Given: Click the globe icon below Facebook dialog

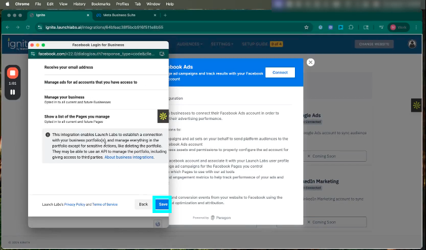Looking at the screenshot, I should (x=157, y=224).
